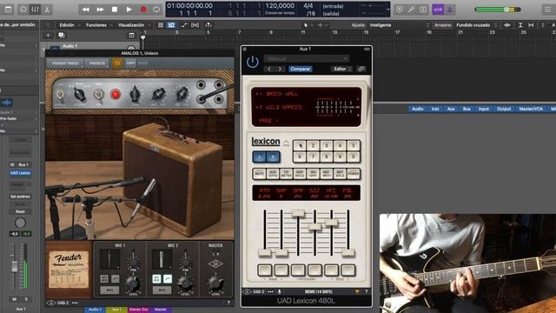Filter mixer by the Aux tab

coord(451,109)
